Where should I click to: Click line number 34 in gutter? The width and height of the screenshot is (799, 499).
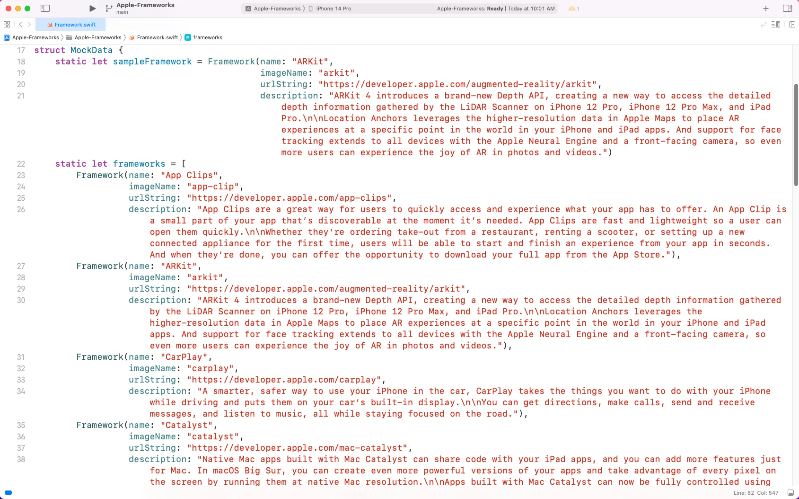(21, 391)
